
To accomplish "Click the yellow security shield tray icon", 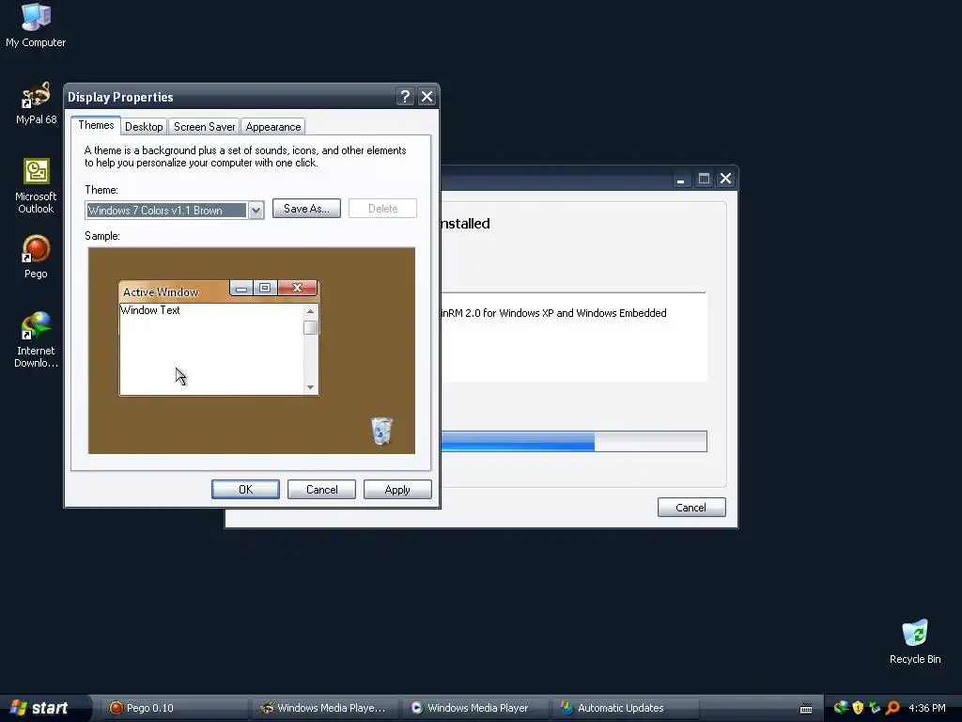I will [x=858, y=707].
